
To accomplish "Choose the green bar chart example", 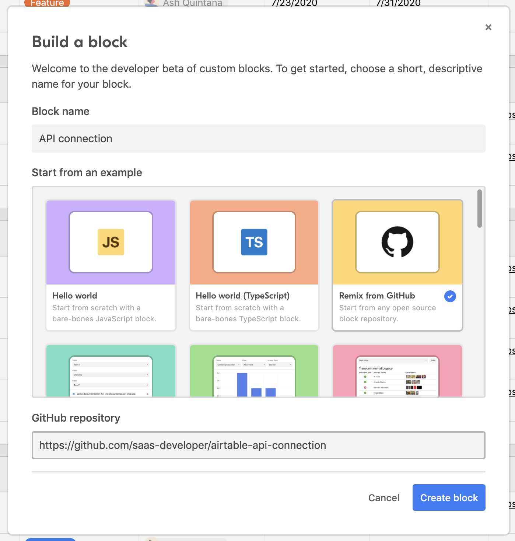I will coord(254,370).
